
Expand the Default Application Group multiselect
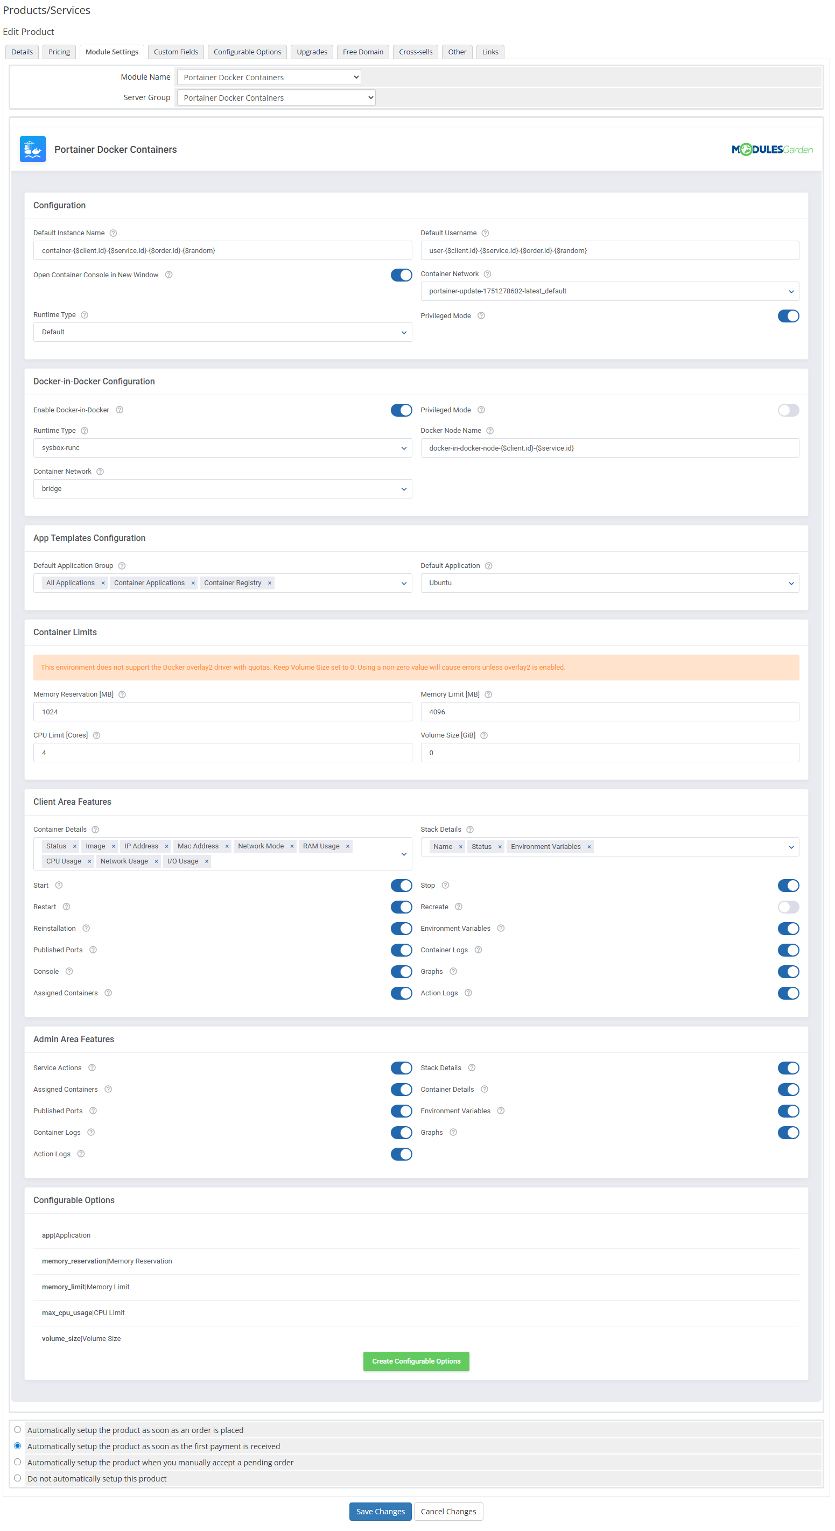[404, 584]
